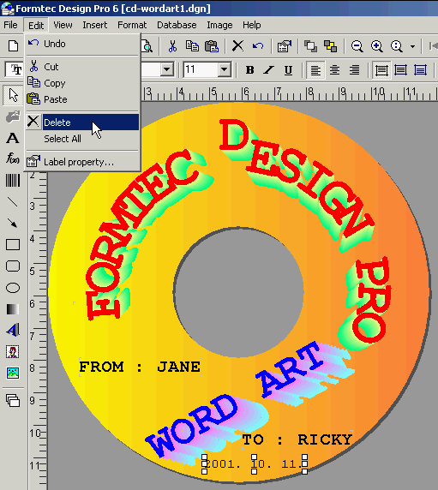Open the Database menu
Viewport: 438px width, 490px height.
click(177, 25)
